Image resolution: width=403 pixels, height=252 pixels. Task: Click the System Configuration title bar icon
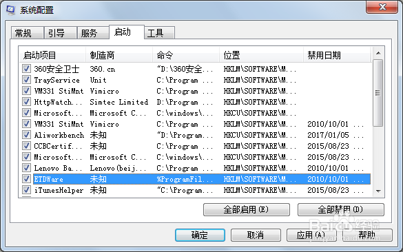[x=10, y=10]
